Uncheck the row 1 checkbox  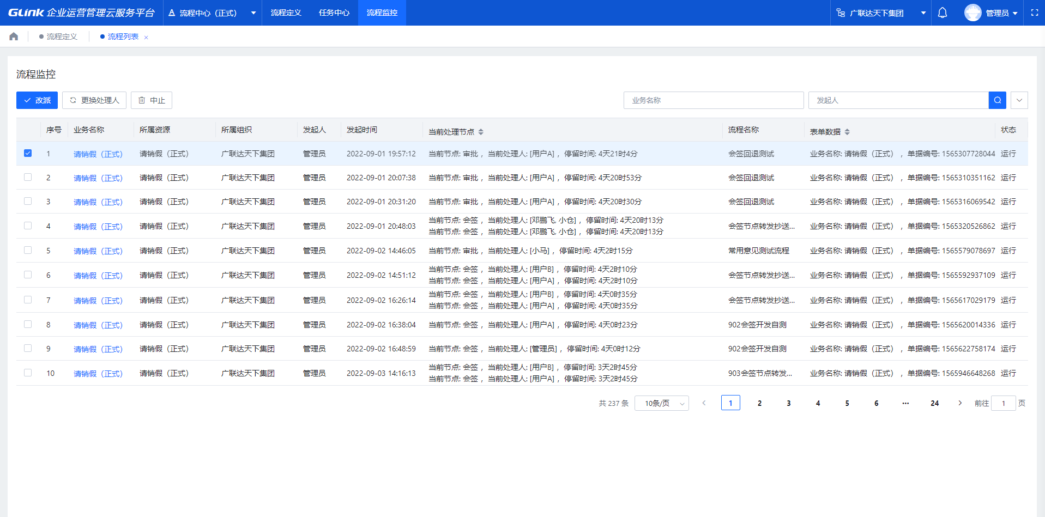pyautogui.click(x=28, y=153)
